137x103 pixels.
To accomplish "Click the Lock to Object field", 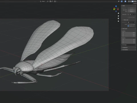I will point(132,22).
